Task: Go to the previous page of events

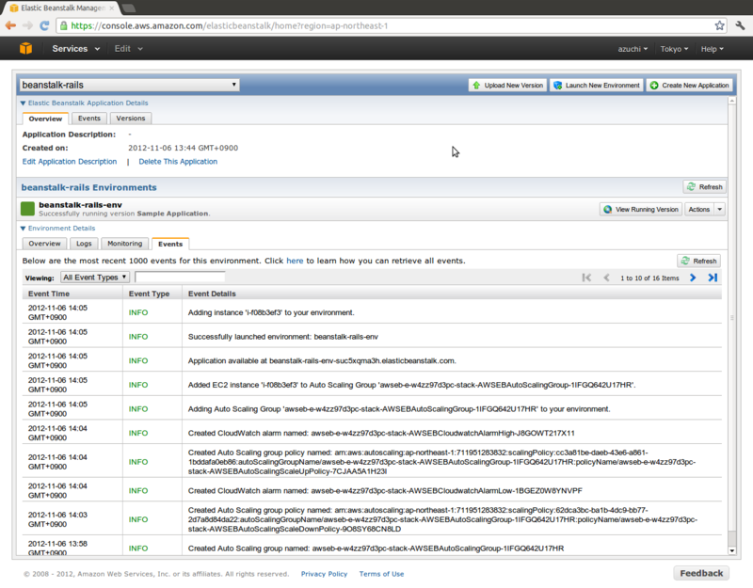Action: pos(606,278)
